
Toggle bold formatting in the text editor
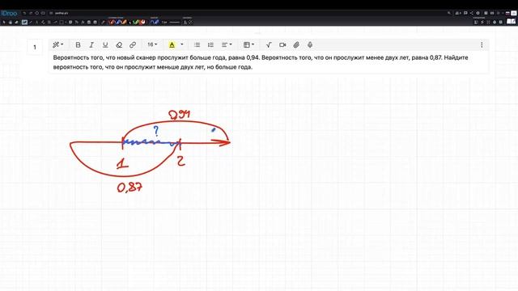tap(78, 45)
